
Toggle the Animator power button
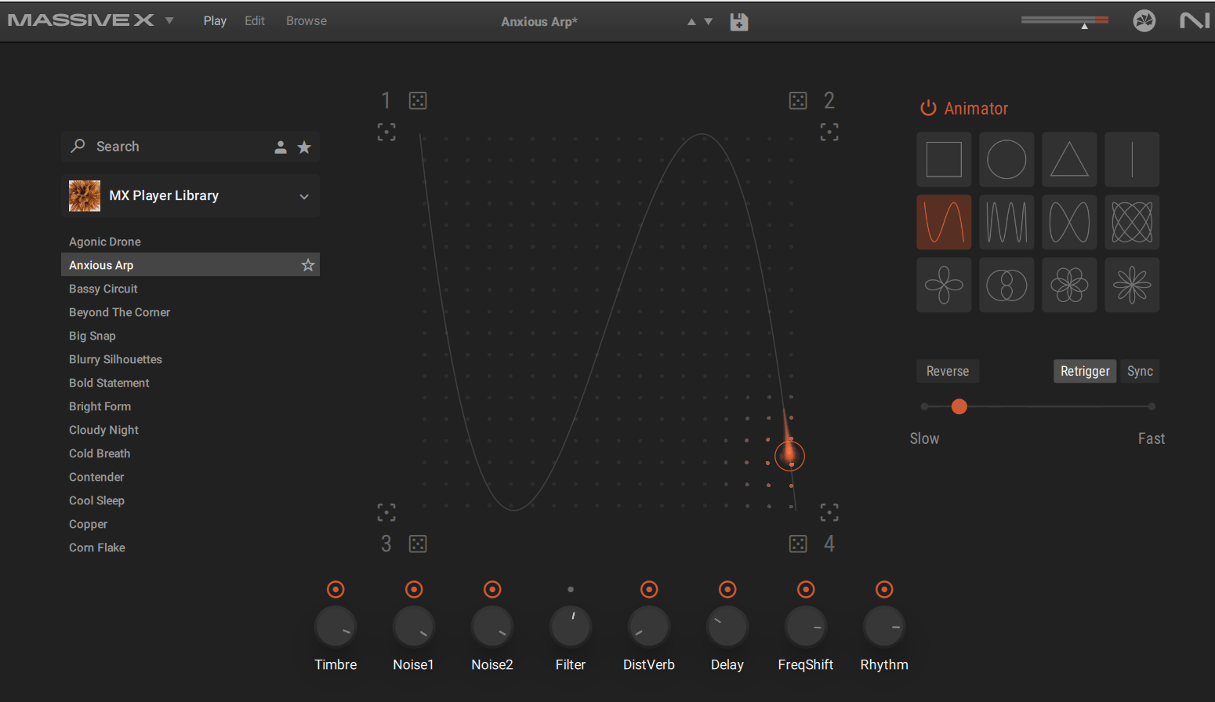(x=928, y=108)
